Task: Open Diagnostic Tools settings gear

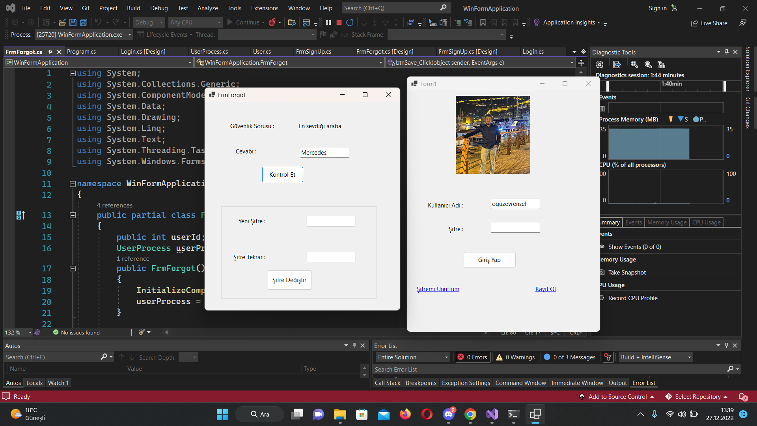Action: pyautogui.click(x=599, y=64)
